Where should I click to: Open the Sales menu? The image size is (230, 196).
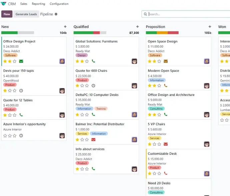pos(24,4)
